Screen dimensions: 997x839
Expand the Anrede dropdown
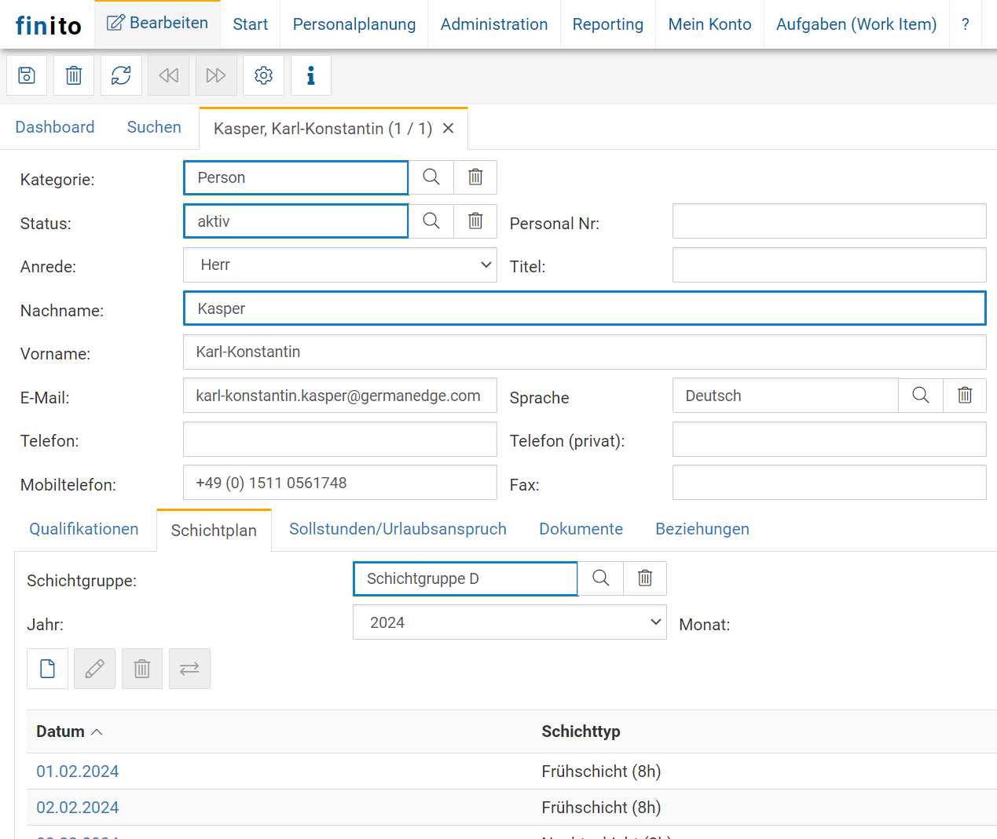click(339, 265)
